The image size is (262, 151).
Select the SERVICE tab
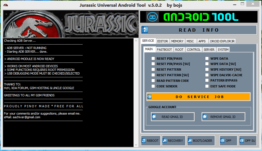click(148, 41)
